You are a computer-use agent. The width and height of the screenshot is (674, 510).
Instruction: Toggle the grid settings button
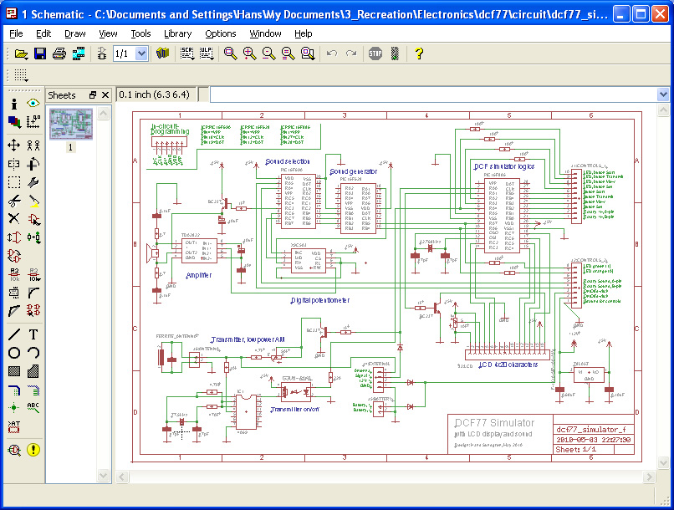tap(21, 75)
